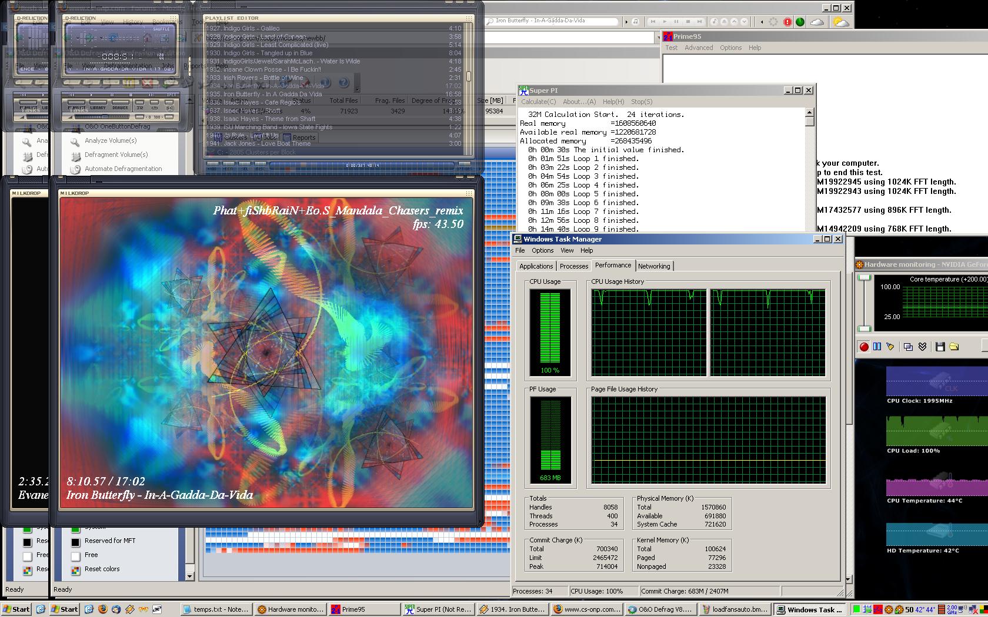
Task: Open Super PI Calculate(C) menu
Action: [538, 102]
